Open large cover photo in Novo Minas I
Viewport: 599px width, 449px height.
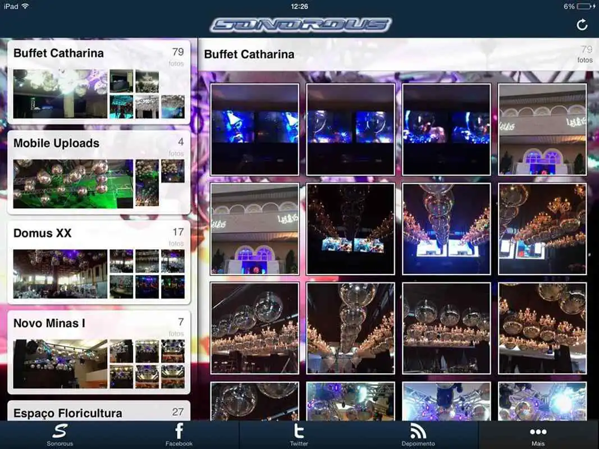61,364
